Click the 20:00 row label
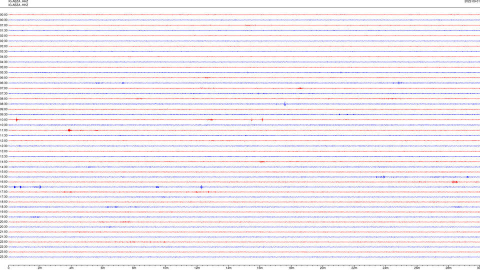 [3, 222]
